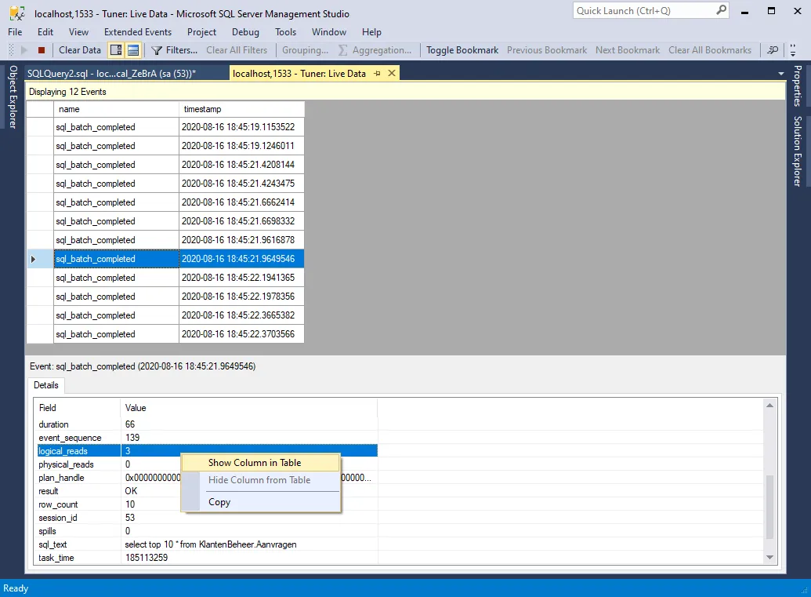Open the Help menu

[371, 32]
